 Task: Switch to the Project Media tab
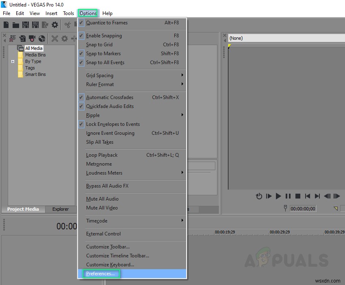[x=23, y=209]
